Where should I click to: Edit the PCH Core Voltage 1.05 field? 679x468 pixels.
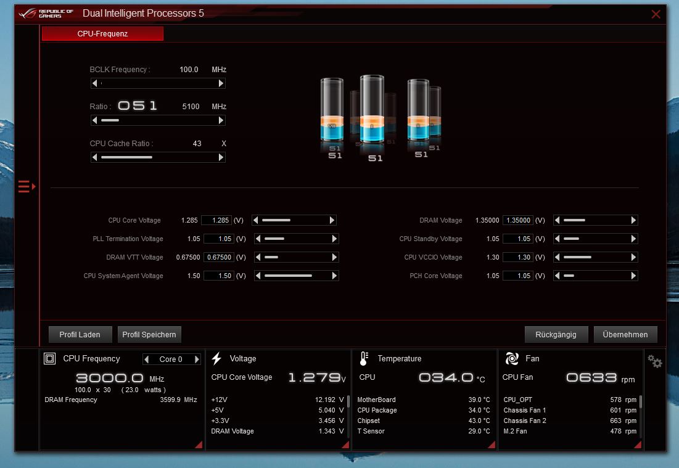[x=518, y=276]
